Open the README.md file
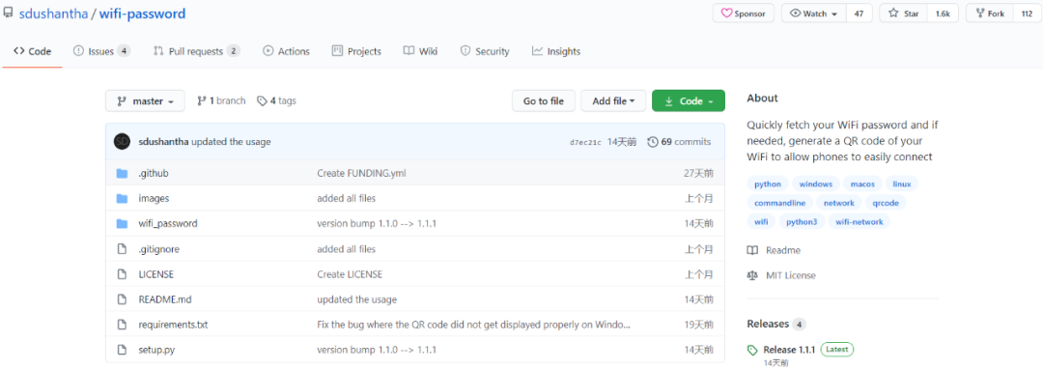 tap(165, 299)
